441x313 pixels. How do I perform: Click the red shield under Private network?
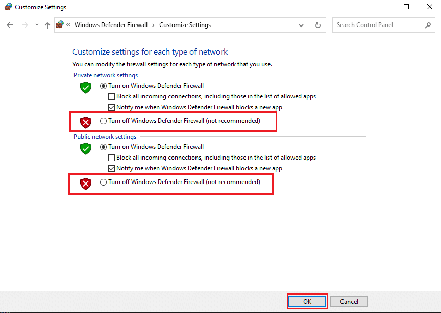click(x=85, y=122)
